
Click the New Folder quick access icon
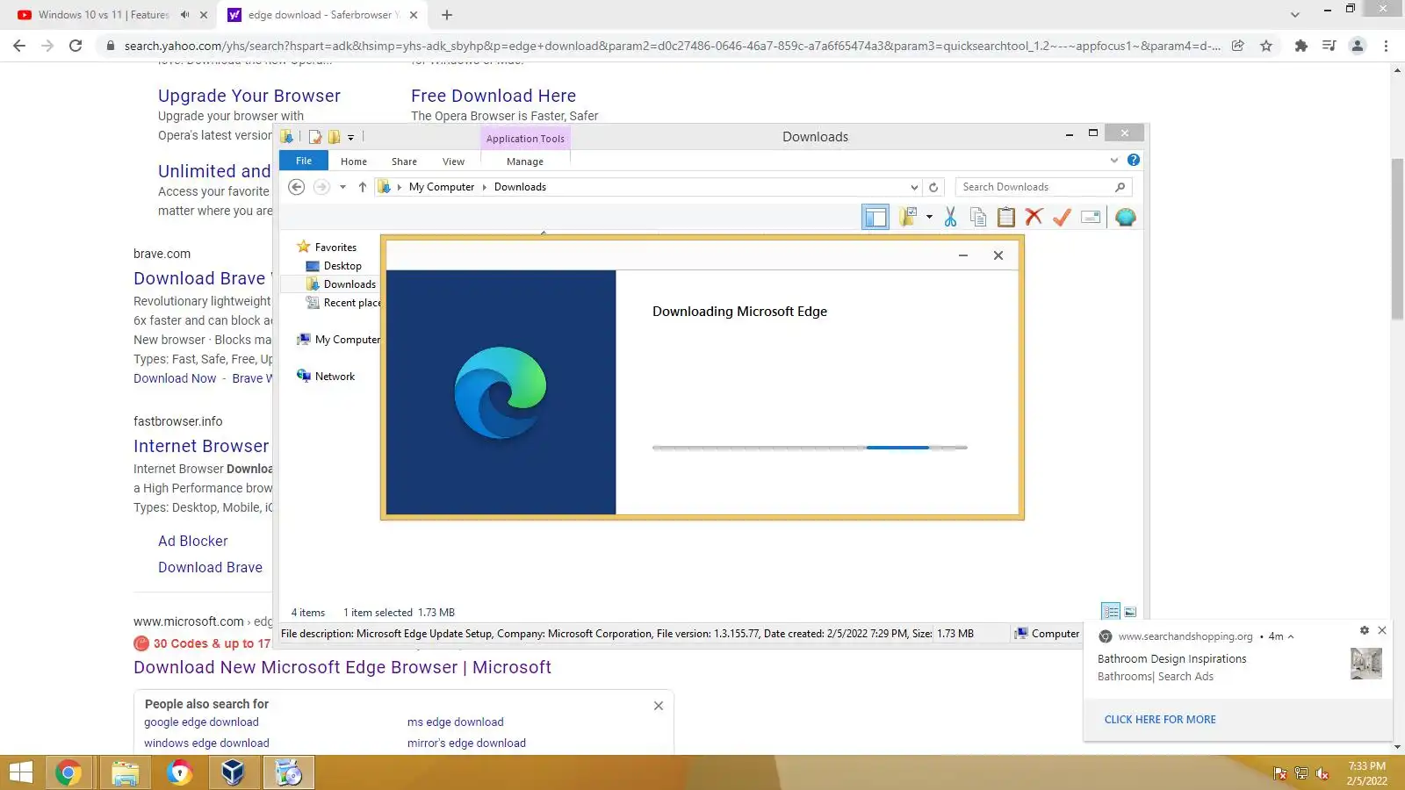point(334,137)
